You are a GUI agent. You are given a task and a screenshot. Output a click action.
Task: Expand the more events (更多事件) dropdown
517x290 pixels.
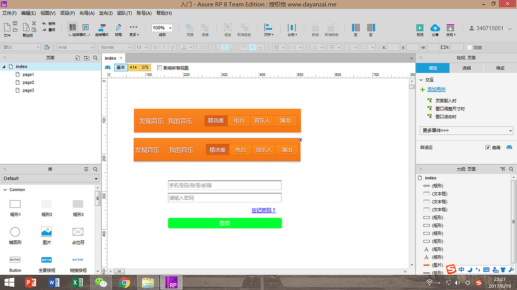coord(467,130)
